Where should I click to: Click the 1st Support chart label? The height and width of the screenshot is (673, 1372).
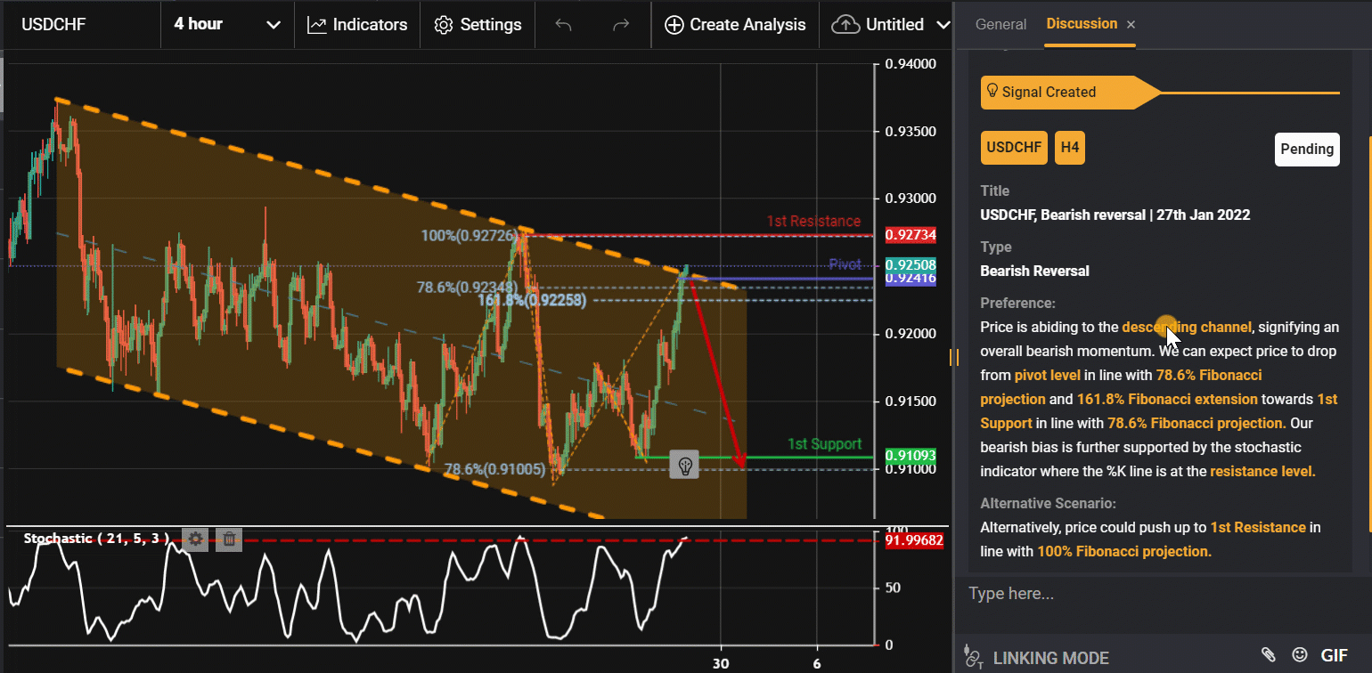pos(824,443)
